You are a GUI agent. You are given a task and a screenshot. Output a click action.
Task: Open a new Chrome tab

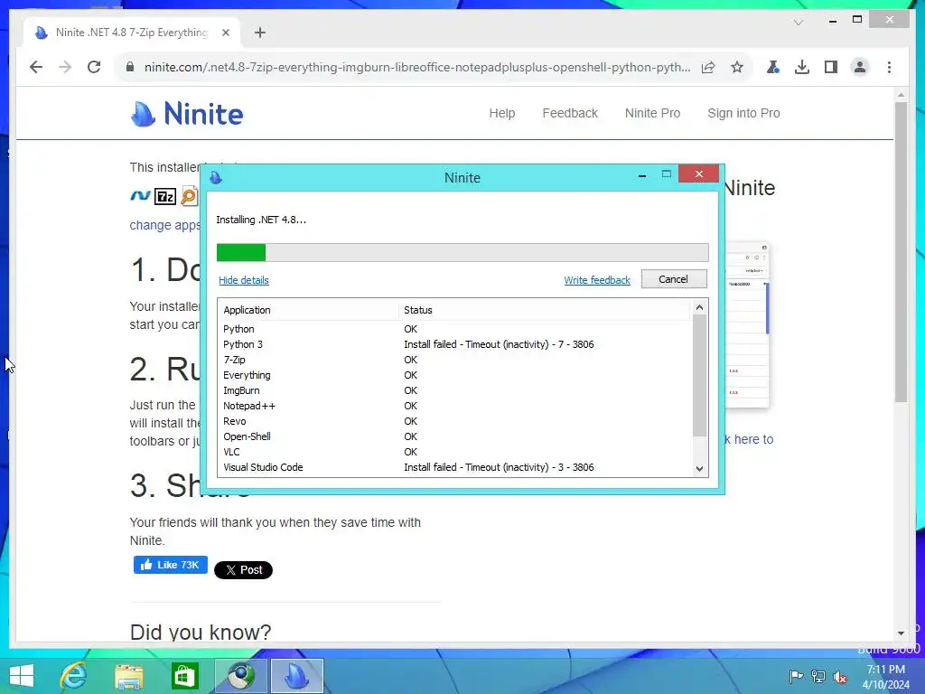260,33
